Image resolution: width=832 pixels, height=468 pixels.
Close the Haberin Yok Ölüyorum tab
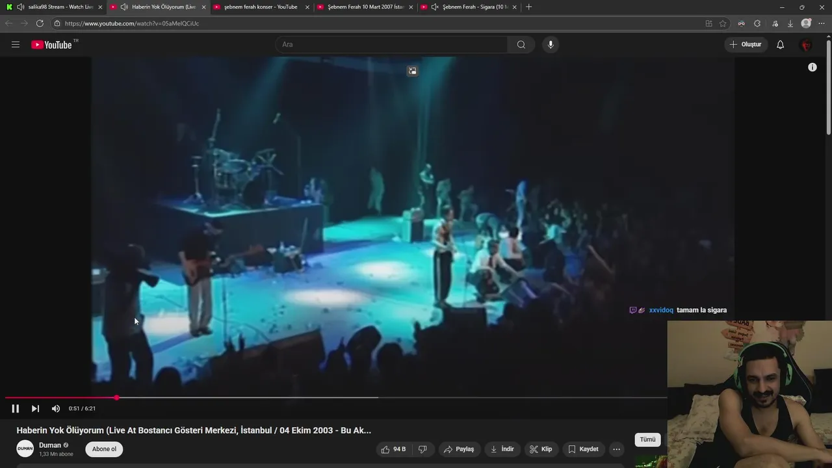(203, 7)
